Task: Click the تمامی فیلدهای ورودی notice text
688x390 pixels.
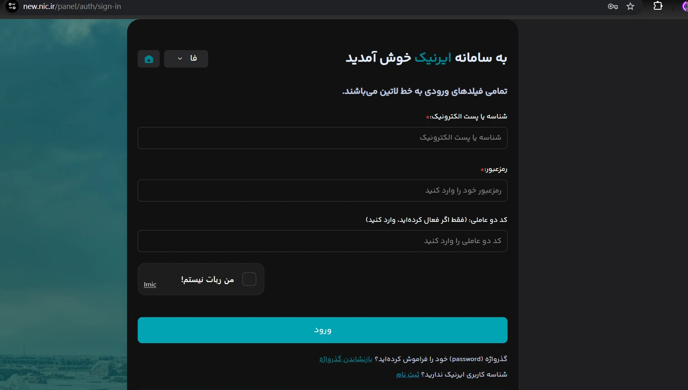Action: pyautogui.click(x=425, y=91)
